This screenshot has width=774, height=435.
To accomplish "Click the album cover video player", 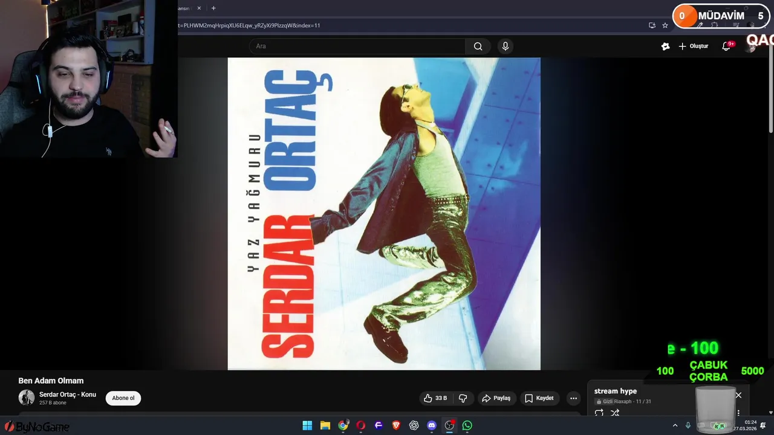I will (384, 213).
